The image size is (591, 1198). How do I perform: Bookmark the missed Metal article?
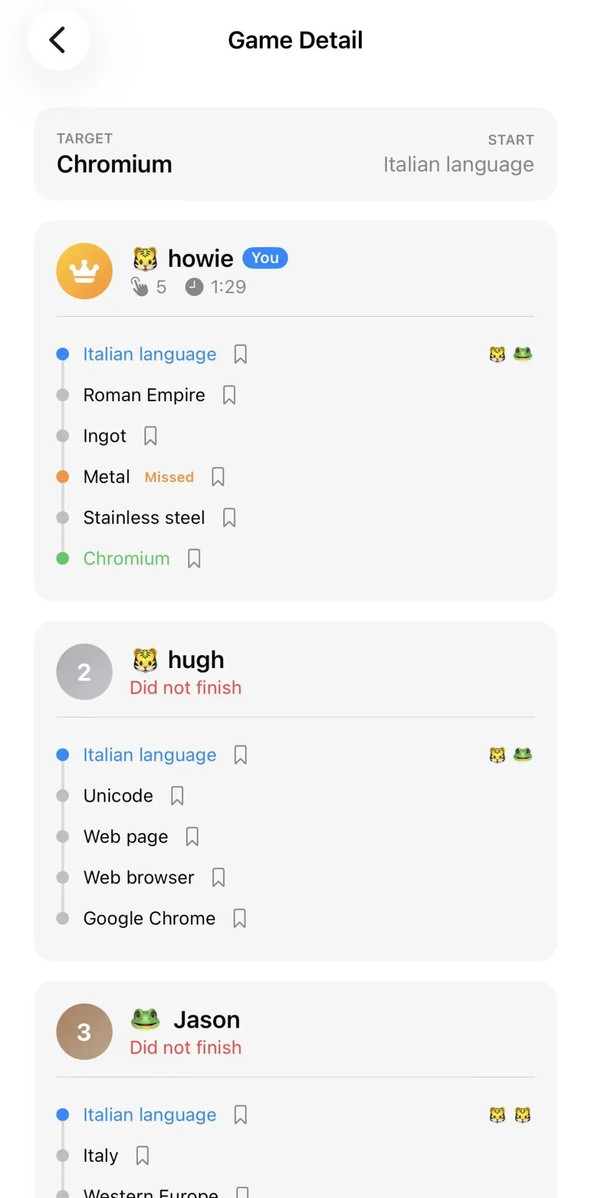coord(218,477)
